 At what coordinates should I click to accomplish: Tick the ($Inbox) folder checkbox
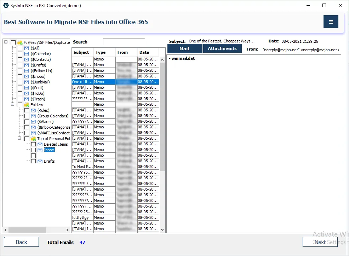(x=20, y=76)
